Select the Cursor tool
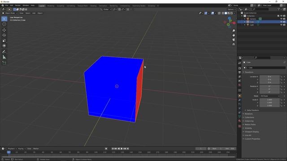This screenshot has height=161, width=287. (4, 24)
